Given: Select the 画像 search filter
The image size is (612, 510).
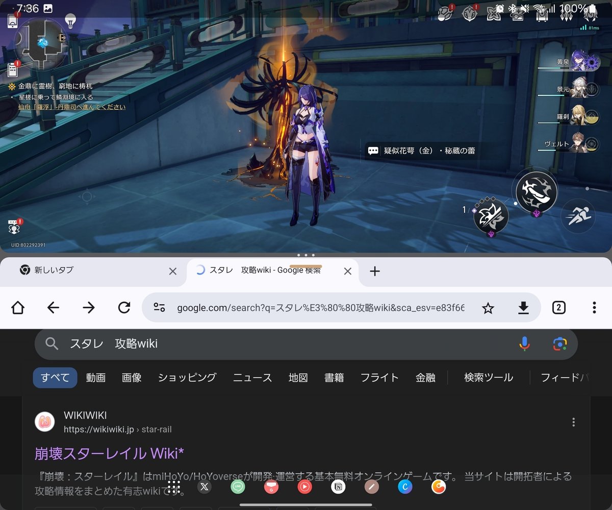Looking at the screenshot, I should (x=132, y=378).
